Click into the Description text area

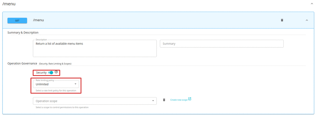coord(95,48)
